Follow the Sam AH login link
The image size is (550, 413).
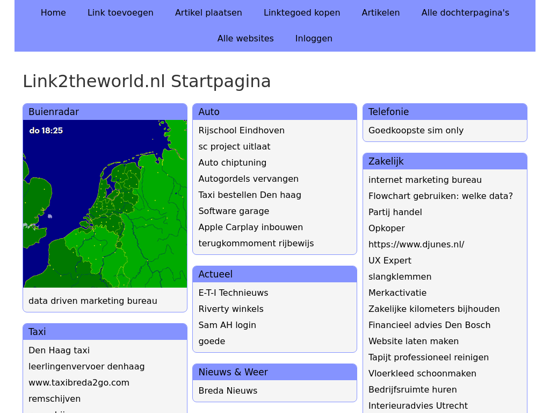click(227, 325)
